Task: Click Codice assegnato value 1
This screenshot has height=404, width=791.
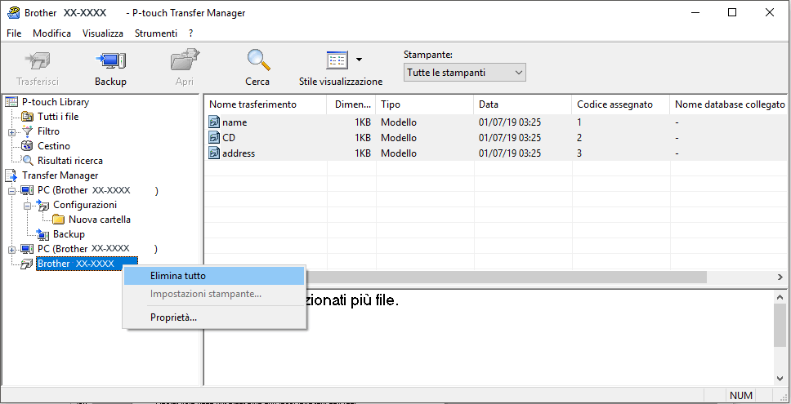Action: click(x=579, y=122)
